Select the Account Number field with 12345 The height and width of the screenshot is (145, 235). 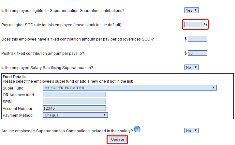(74, 108)
